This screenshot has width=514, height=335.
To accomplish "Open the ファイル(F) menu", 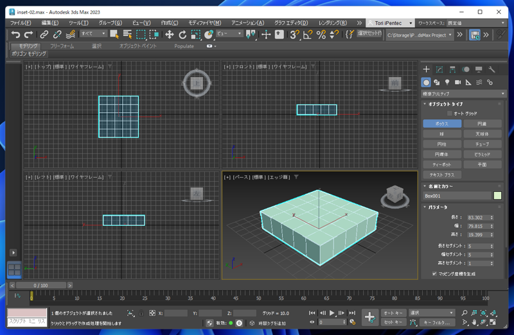I will (21, 23).
